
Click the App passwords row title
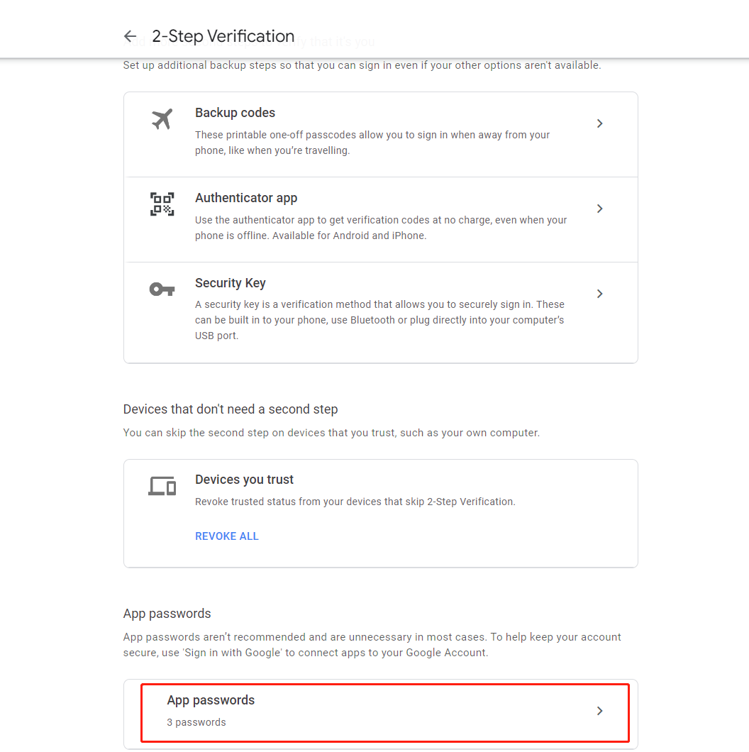click(211, 700)
